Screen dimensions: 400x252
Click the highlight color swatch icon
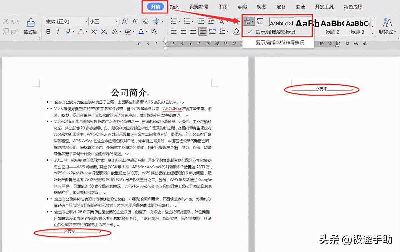click(128, 32)
